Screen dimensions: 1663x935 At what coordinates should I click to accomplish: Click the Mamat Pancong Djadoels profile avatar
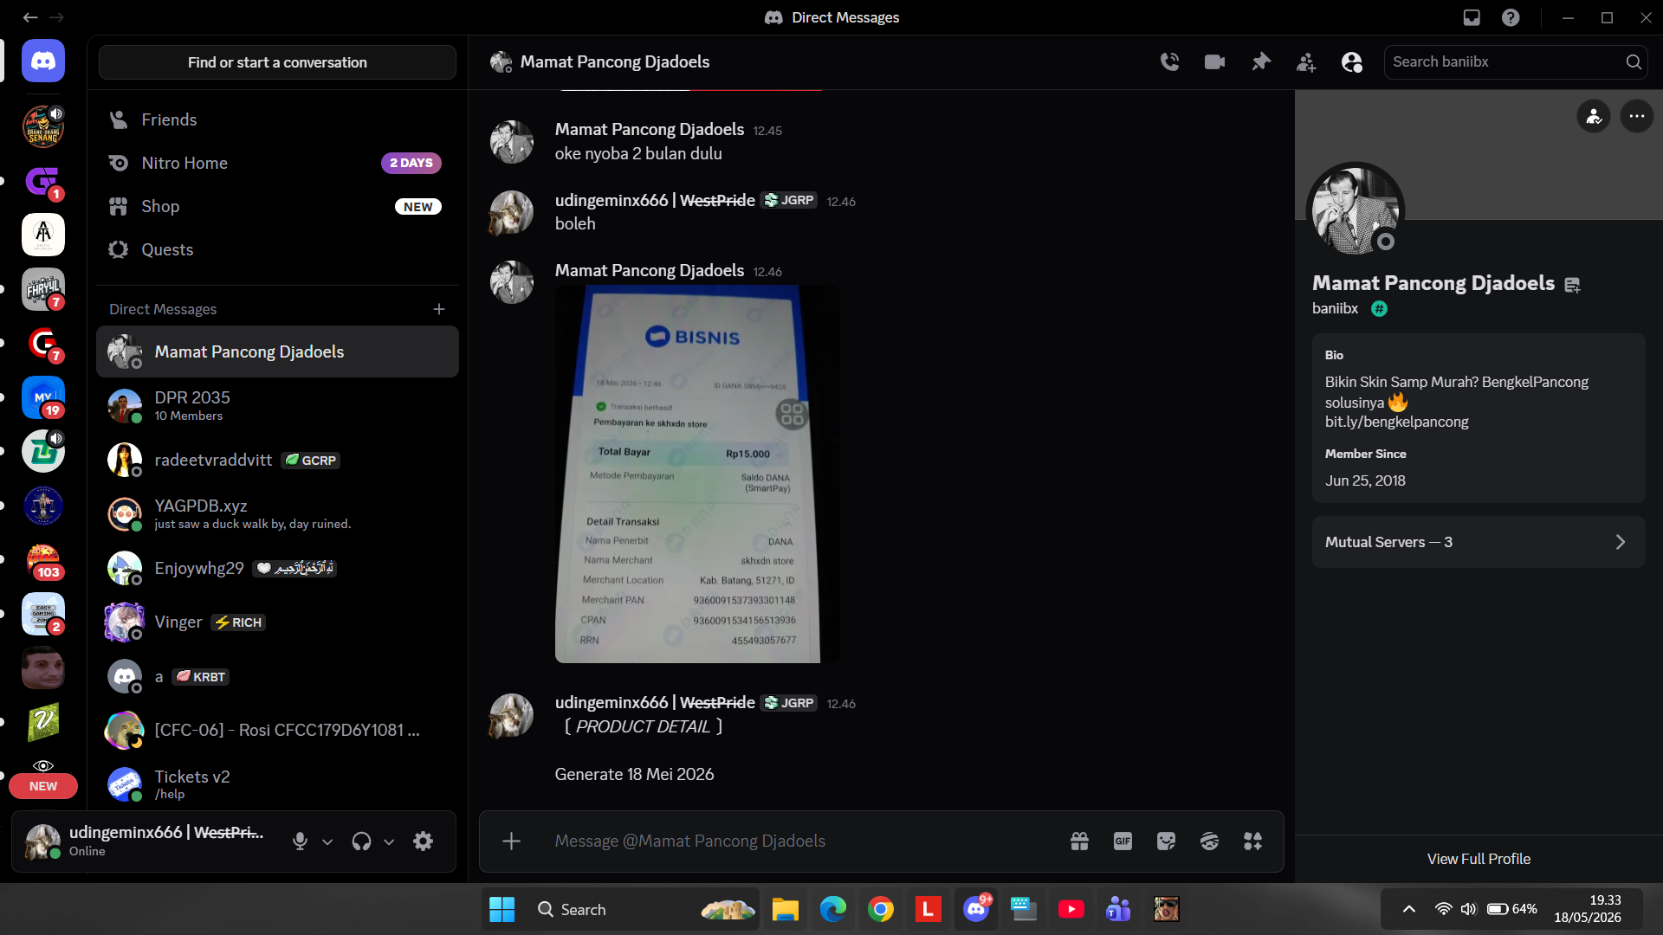tap(1355, 210)
